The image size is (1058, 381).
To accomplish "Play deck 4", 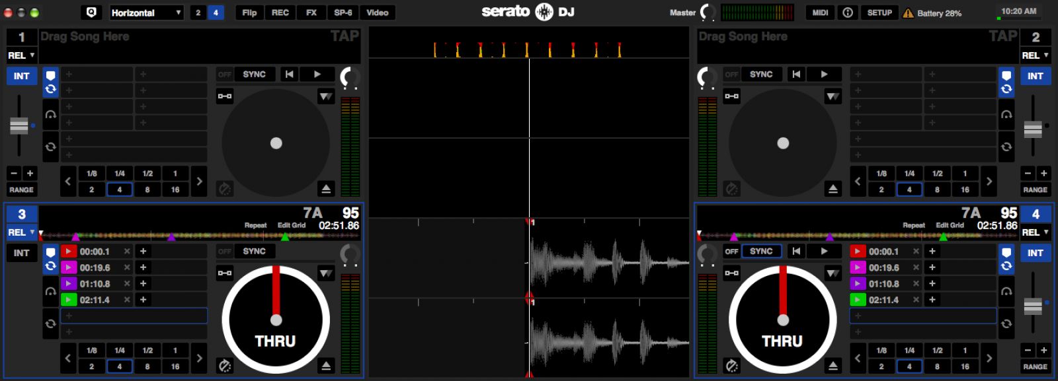I will (825, 252).
